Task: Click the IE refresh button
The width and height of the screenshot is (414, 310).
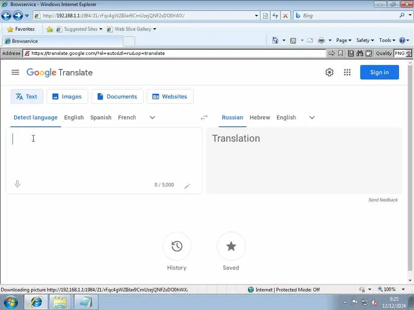Action: coord(275,16)
